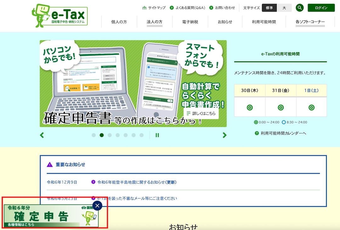This screenshot has height=230, width=340.
Task: Open the 電子納税 menu
Action: (190, 22)
